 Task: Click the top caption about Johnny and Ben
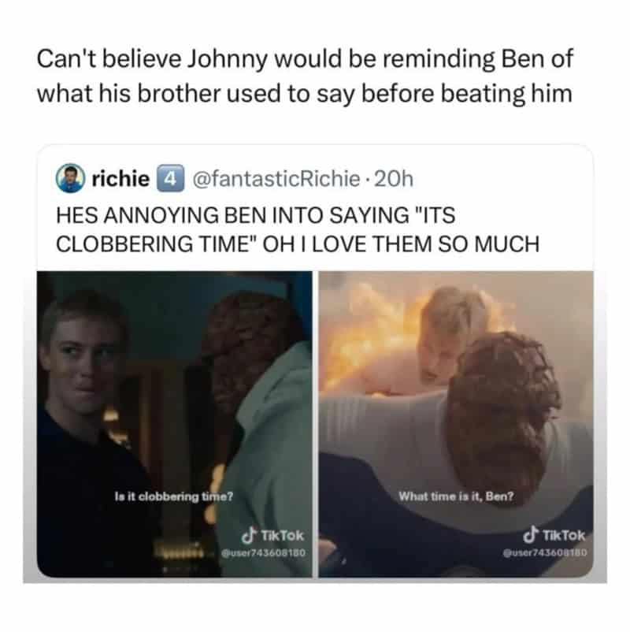click(305, 76)
